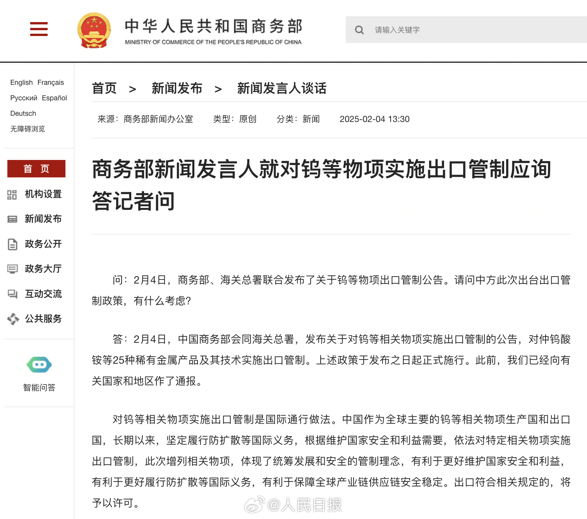Screen dimensions: 587x519
Task: Click the 新闻发布 newspaper icon
Action: click(x=12, y=219)
